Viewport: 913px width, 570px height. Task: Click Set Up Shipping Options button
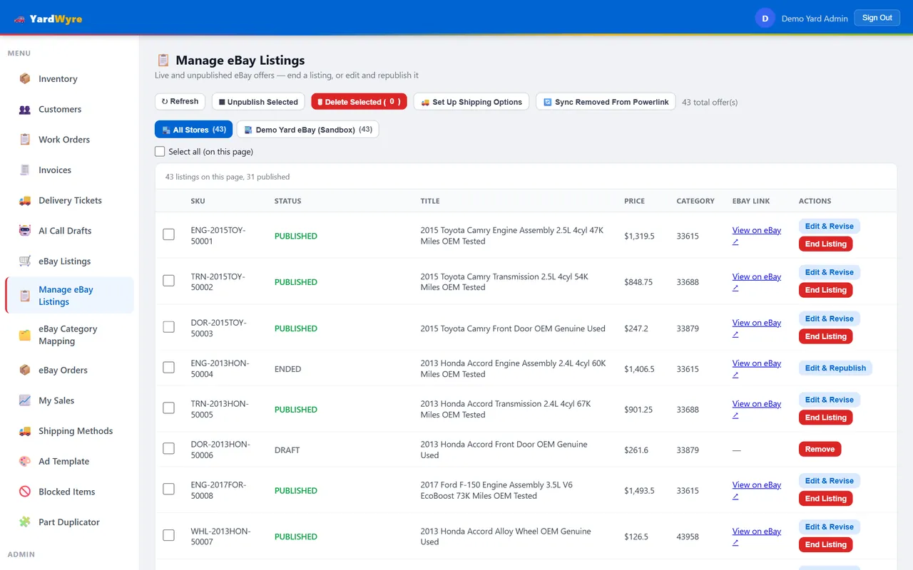tap(471, 102)
